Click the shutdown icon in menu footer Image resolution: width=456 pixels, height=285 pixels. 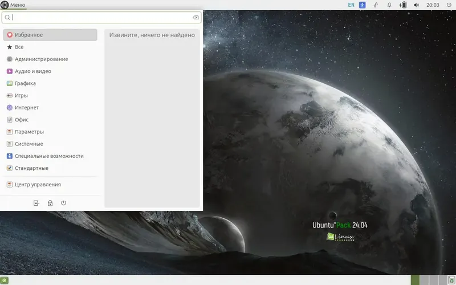pyautogui.click(x=64, y=203)
